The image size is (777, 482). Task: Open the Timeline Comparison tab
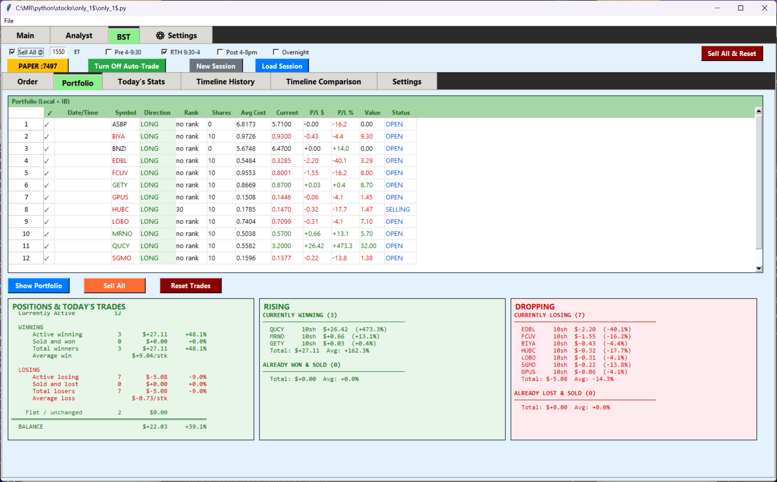[323, 81]
